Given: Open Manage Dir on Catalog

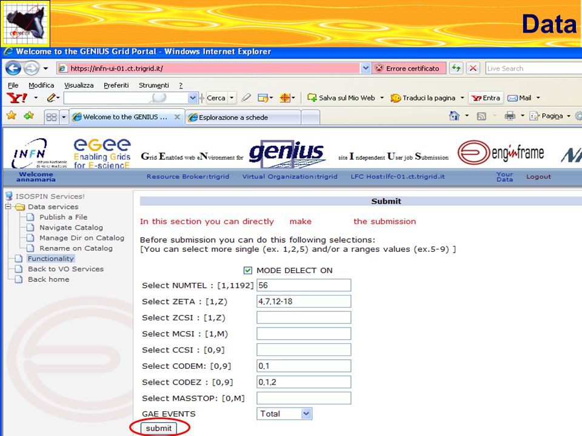Looking at the screenshot, I should [x=82, y=237].
